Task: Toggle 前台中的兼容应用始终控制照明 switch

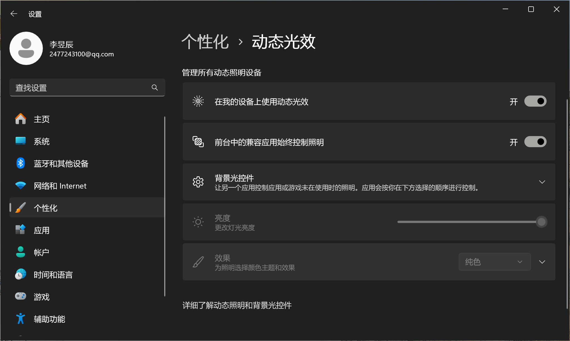Action: [535, 142]
